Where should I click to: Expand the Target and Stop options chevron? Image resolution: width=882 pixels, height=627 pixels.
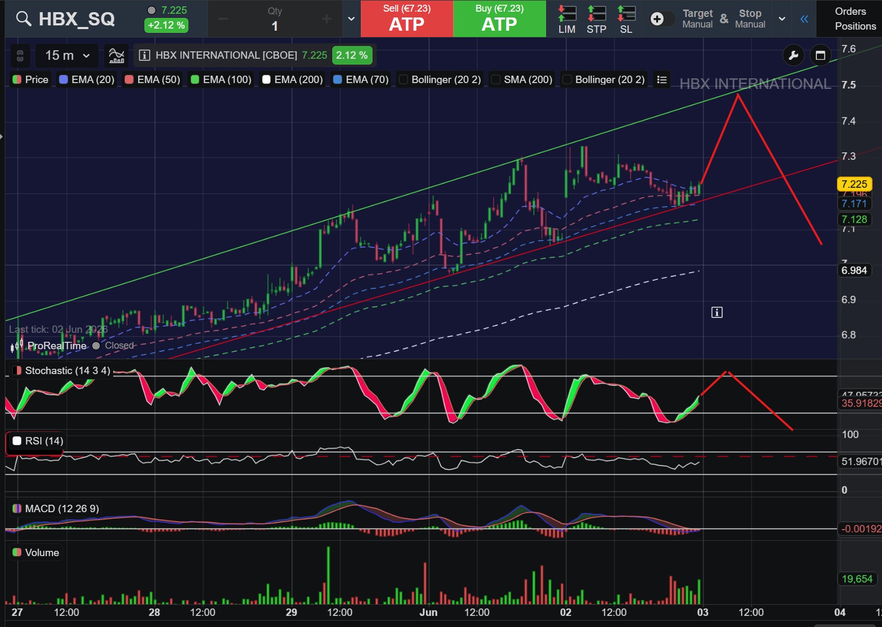(782, 19)
